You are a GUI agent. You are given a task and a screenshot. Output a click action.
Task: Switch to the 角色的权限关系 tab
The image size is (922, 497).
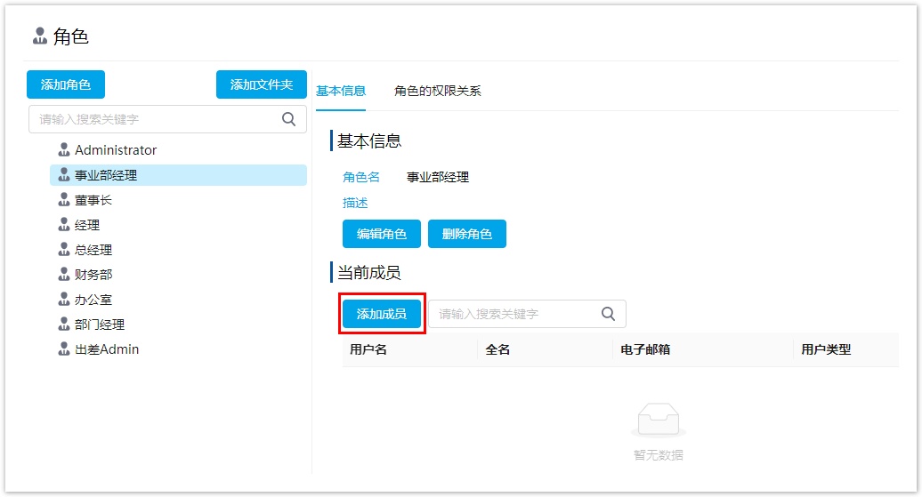(438, 91)
